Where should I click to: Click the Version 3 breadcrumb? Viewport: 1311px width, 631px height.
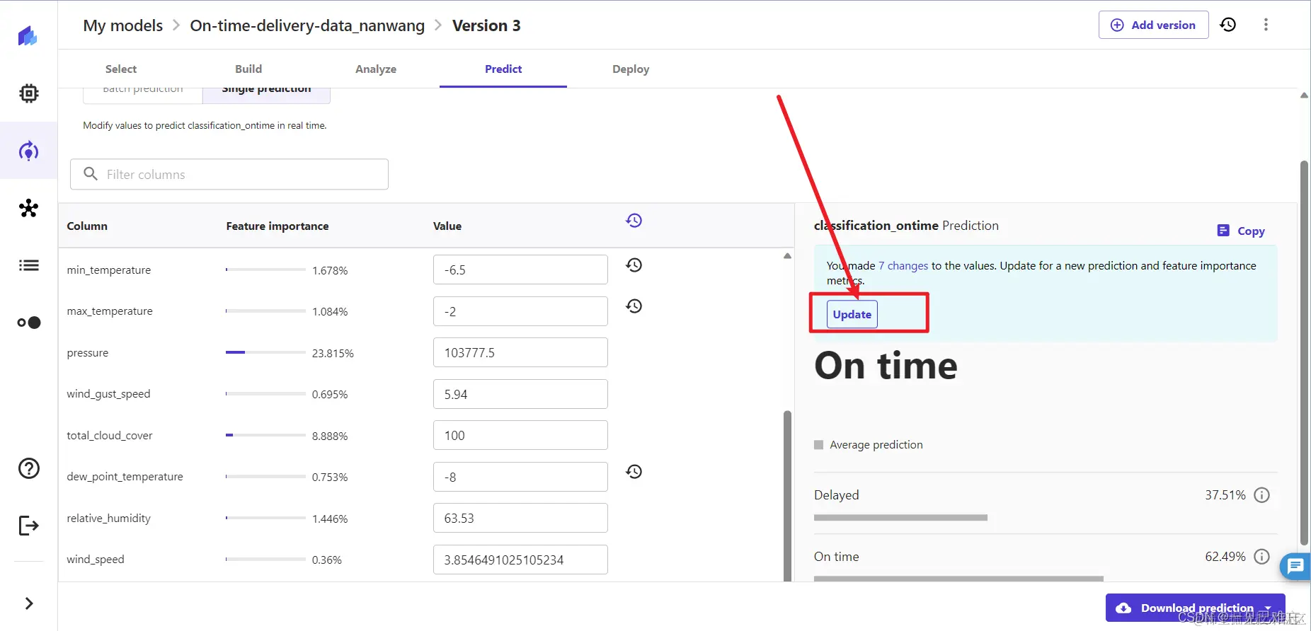pos(486,25)
